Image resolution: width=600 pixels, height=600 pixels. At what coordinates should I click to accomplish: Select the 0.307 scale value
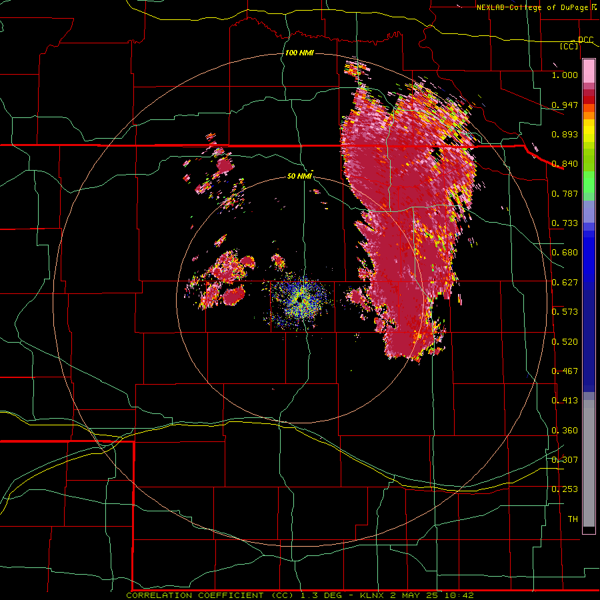(565, 460)
